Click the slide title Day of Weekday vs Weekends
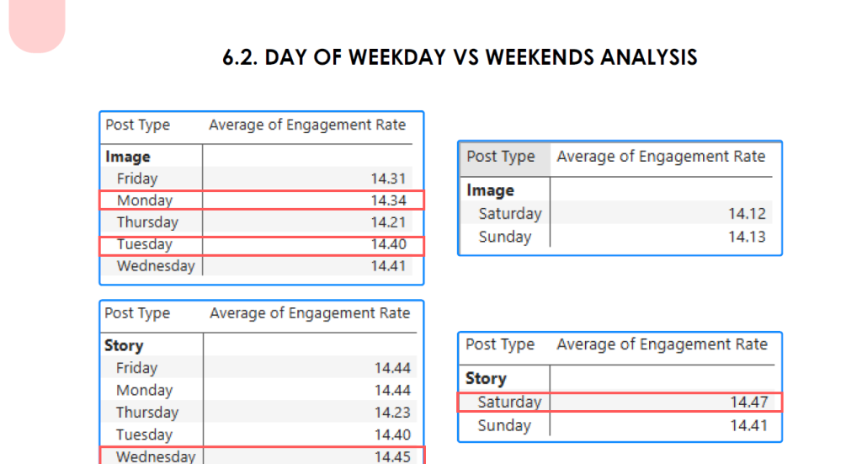The image size is (862, 464). tap(460, 57)
